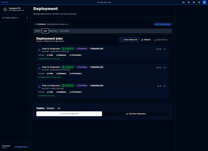Image resolution: width=208 pixels, height=151 pixels.
Task: Click completed badge of job #358
Action: [68, 86]
